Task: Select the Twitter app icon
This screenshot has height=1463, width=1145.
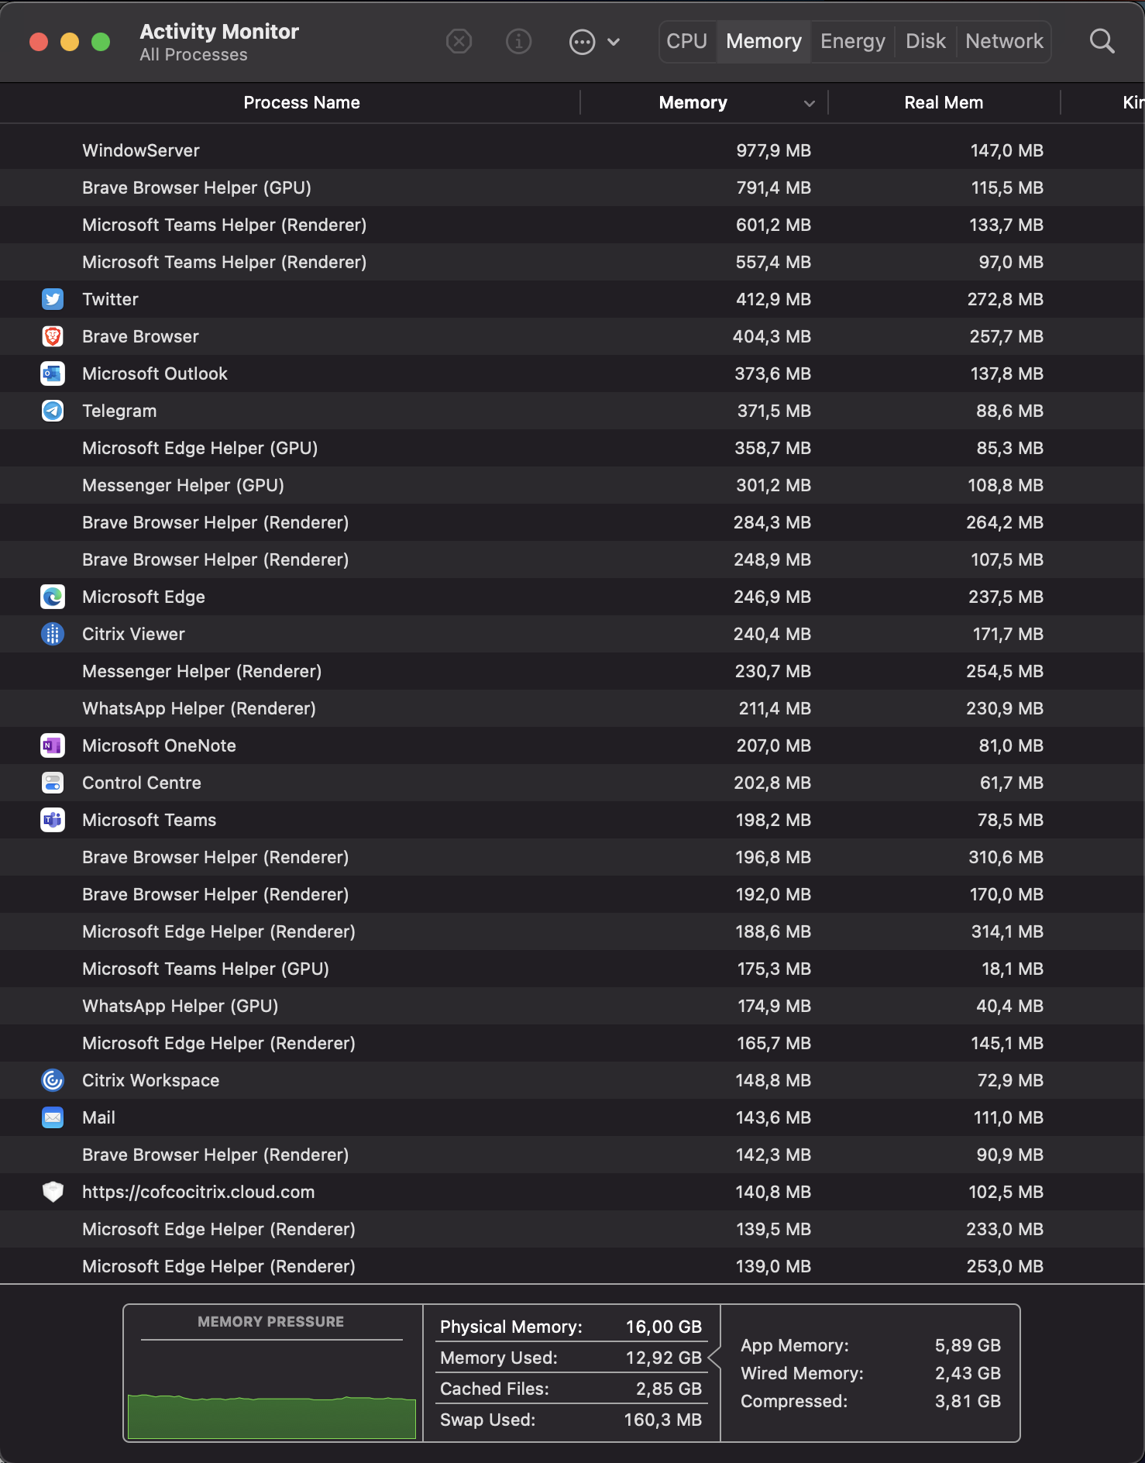Action: click(53, 299)
